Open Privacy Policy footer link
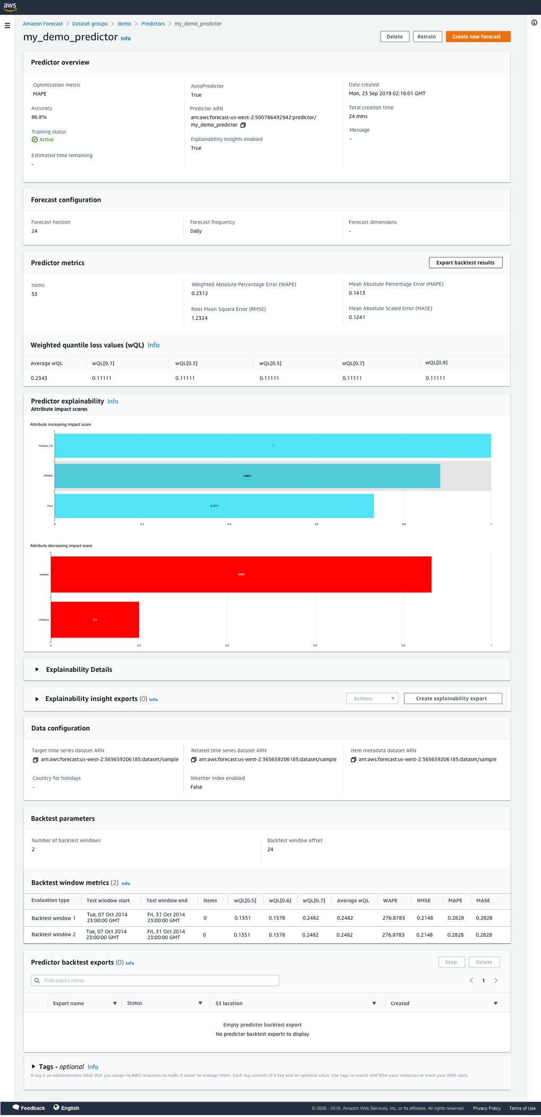 487,1108
